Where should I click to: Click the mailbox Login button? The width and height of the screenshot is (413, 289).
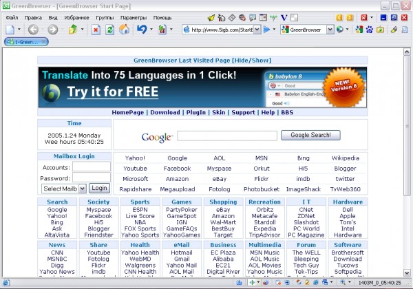tap(99, 188)
